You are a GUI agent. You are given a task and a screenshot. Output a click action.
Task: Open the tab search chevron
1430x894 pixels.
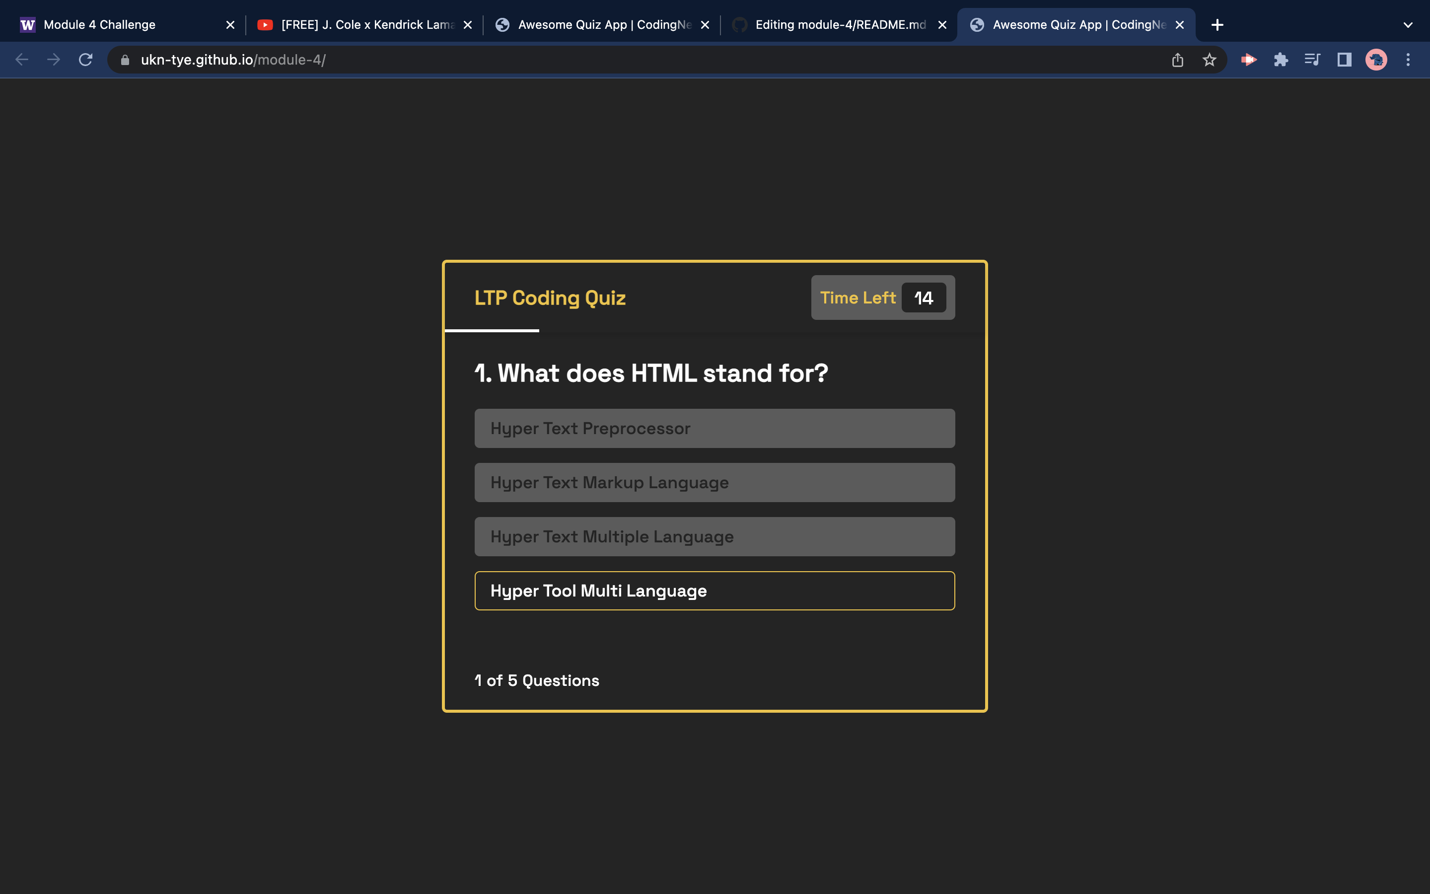click(1407, 24)
